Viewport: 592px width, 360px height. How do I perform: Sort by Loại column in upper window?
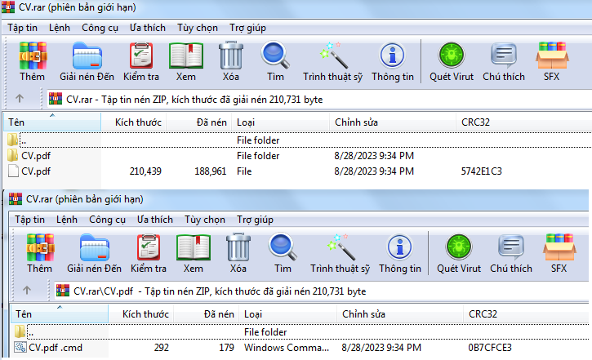pos(281,122)
